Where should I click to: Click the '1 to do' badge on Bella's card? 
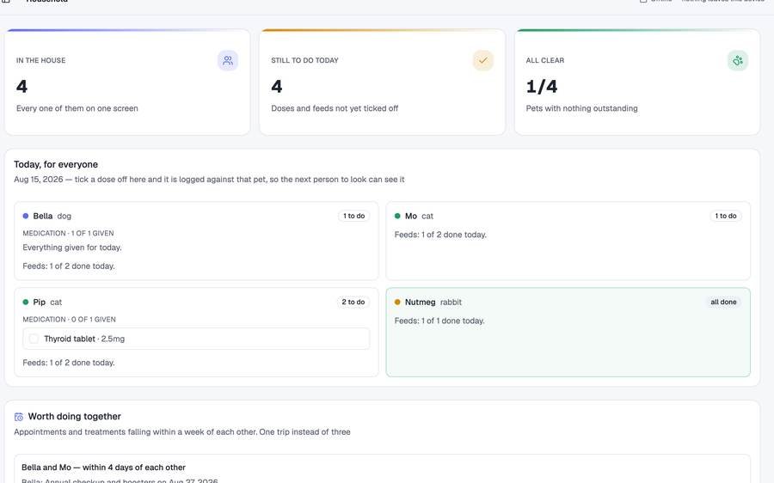tap(354, 216)
